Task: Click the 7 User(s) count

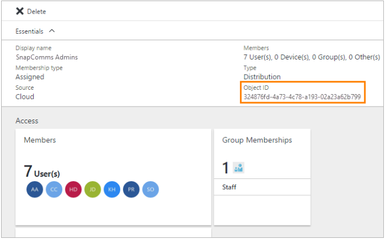Action: 42,171
